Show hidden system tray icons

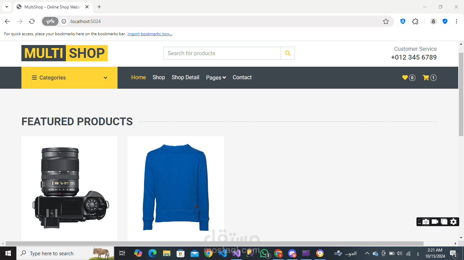(367, 253)
